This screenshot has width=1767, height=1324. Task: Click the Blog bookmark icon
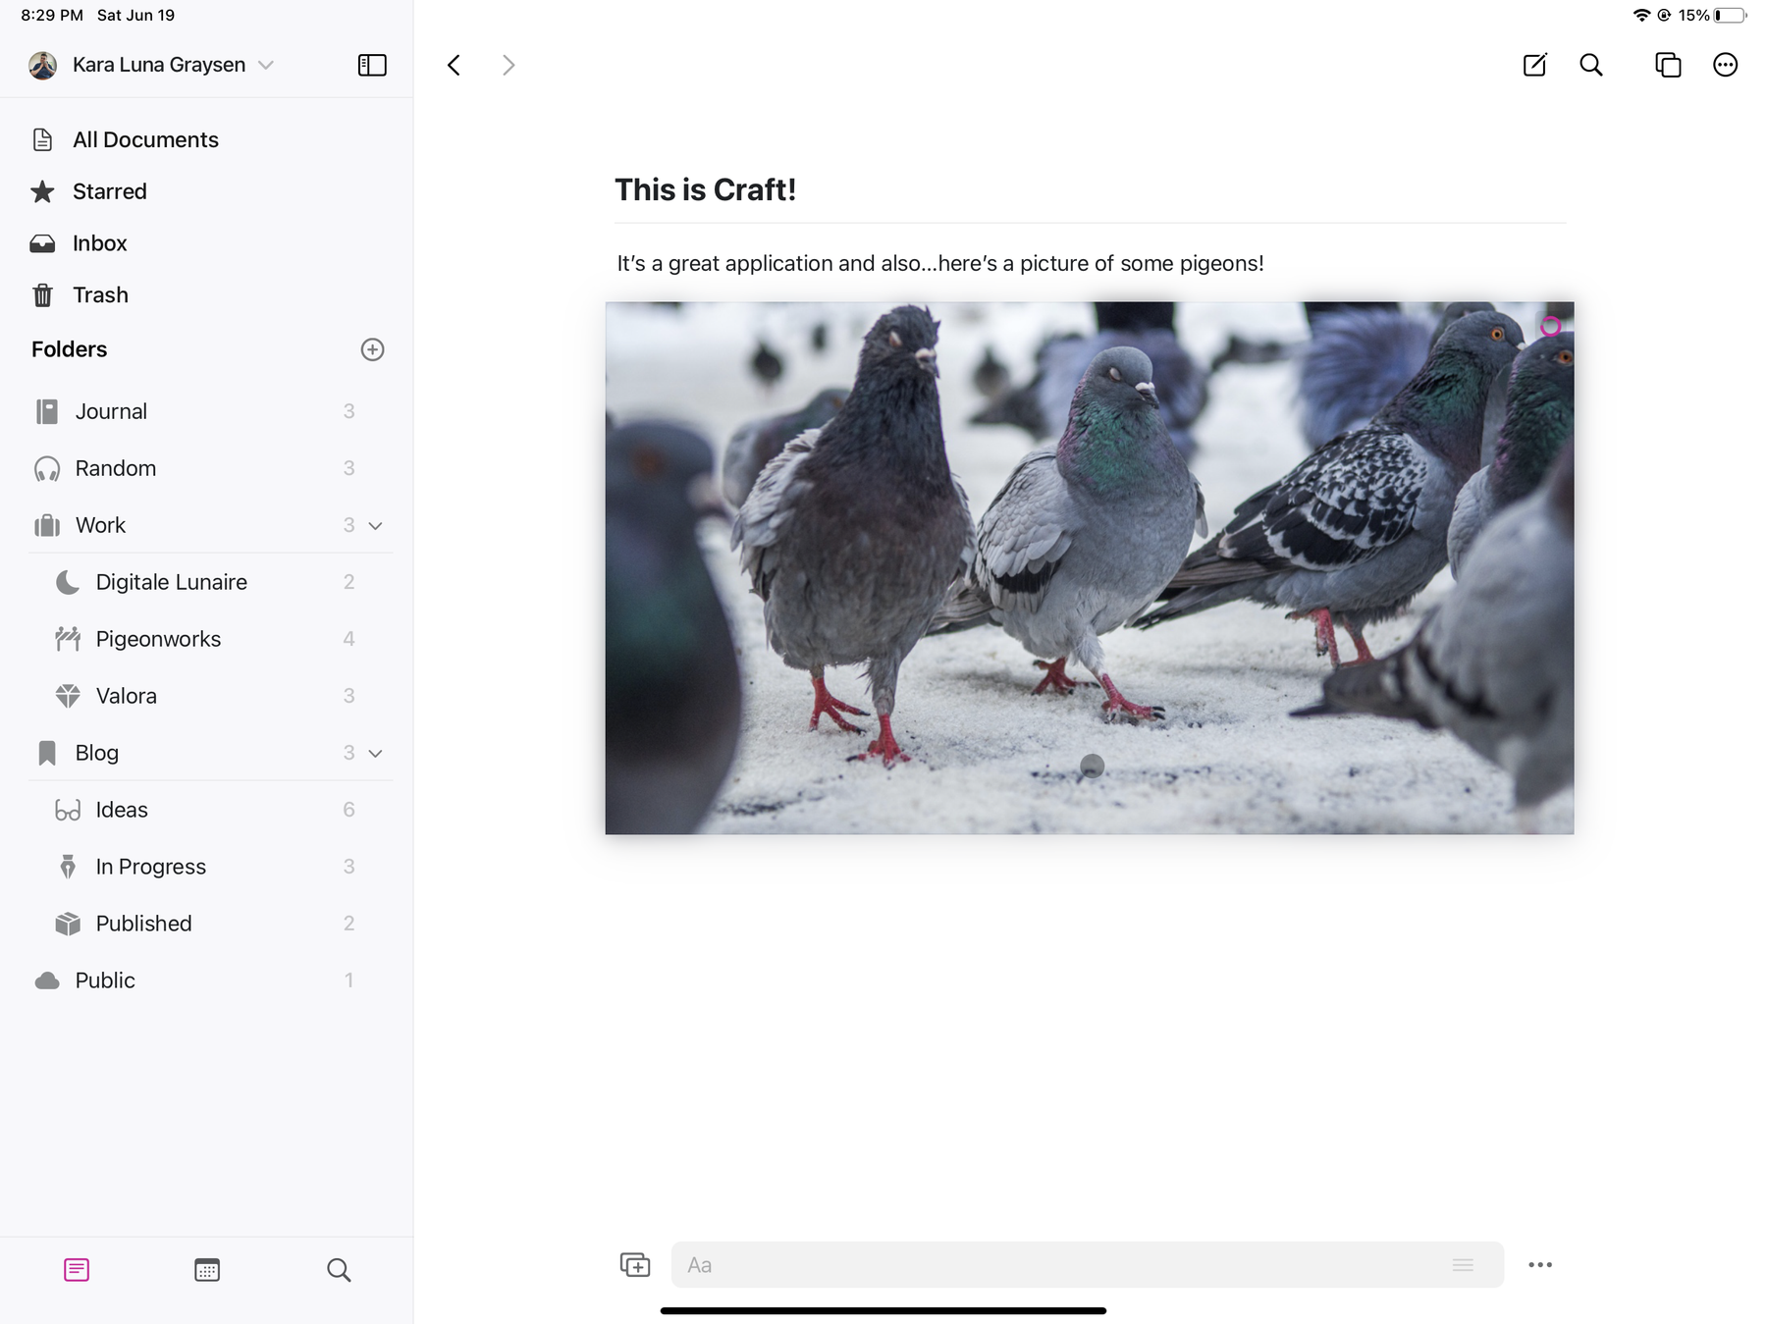47,753
